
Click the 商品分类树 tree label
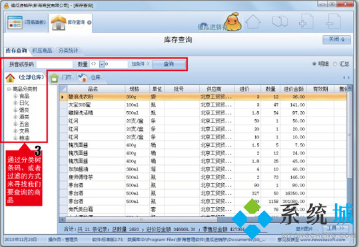(25, 89)
